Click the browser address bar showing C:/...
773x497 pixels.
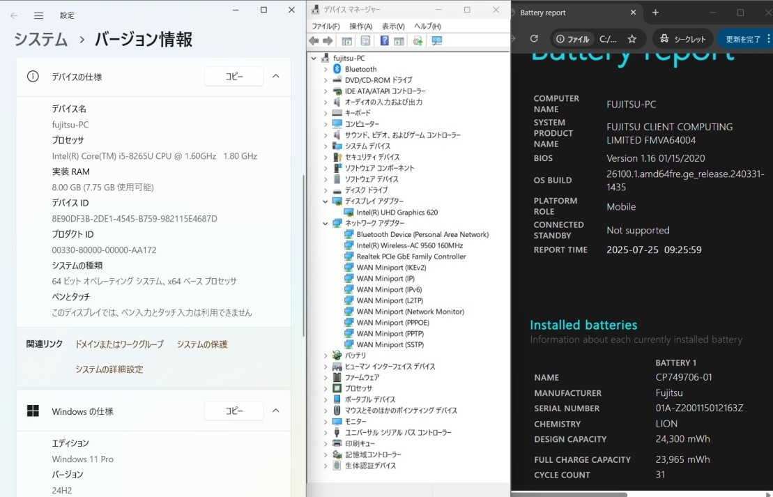(x=609, y=39)
